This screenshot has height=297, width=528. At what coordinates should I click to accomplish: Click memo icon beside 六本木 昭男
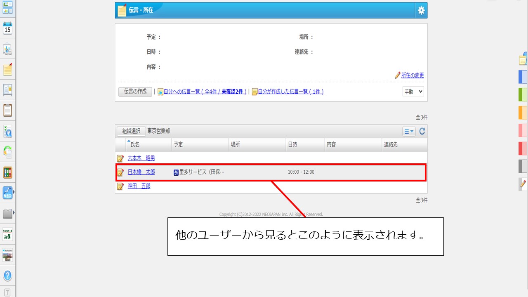120,158
